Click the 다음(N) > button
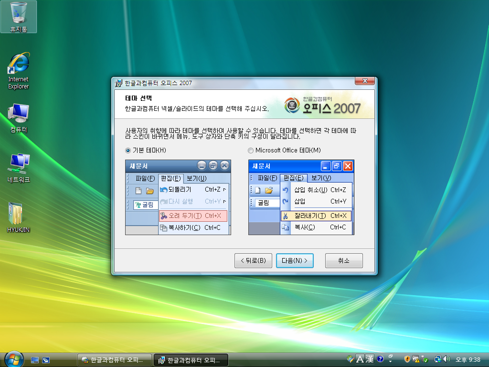The height and width of the screenshot is (367, 489). click(x=295, y=260)
